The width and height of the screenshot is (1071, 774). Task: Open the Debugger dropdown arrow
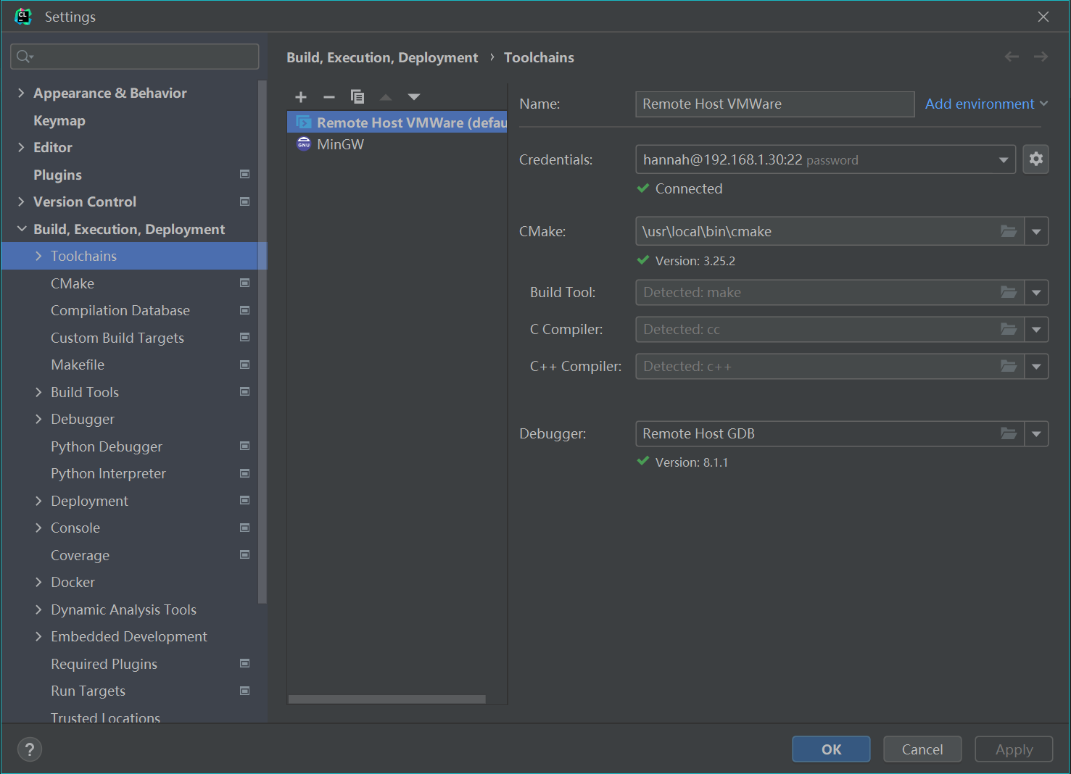[1036, 433]
